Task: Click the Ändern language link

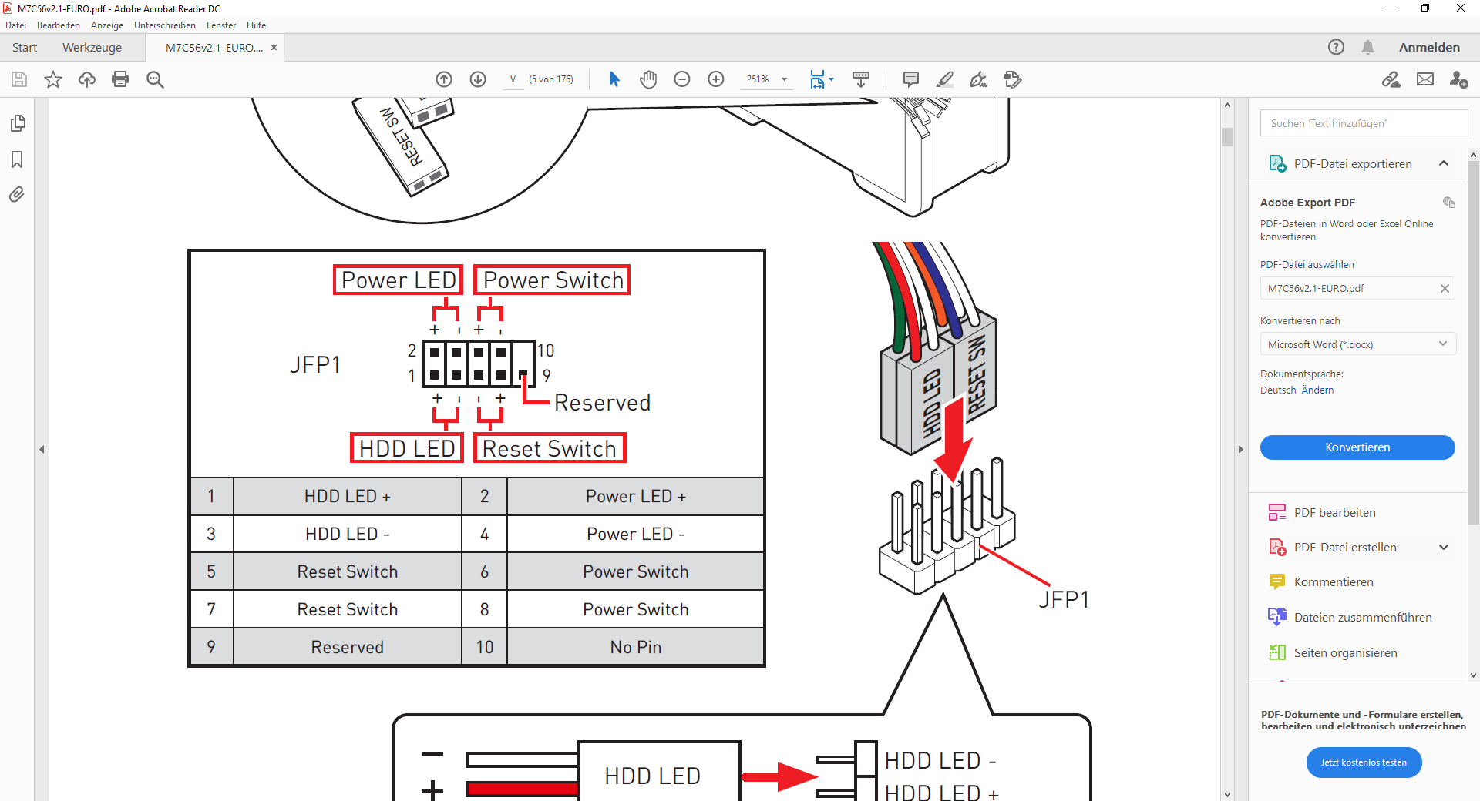Action: [x=1317, y=390]
